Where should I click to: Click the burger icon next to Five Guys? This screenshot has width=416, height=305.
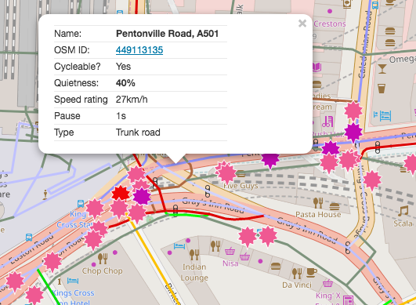coord(241,173)
